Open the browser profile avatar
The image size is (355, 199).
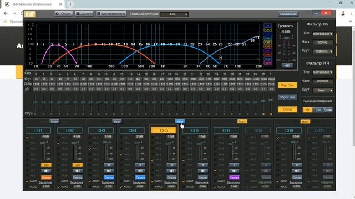pyautogui.click(x=343, y=13)
